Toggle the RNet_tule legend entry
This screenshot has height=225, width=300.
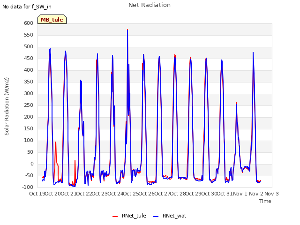click(x=129, y=216)
